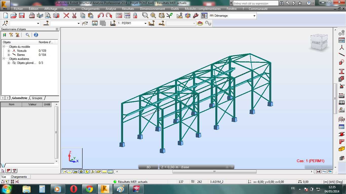346x194 pixels.
Task: Expand the Barres tree item
Action: coord(9,55)
